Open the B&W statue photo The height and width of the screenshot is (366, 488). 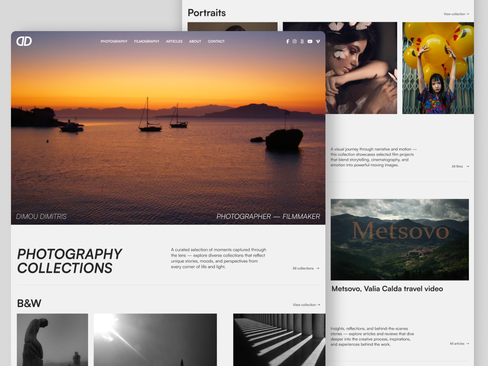pyautogui.click(x=52, y=340)
